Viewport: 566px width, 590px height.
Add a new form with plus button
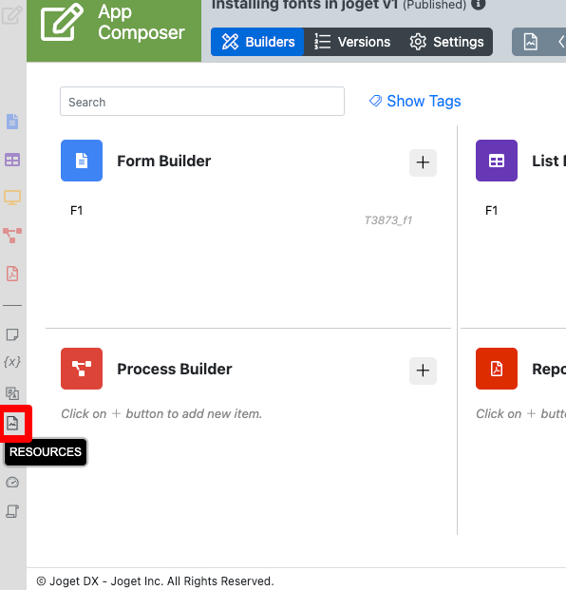pos(423,162)
